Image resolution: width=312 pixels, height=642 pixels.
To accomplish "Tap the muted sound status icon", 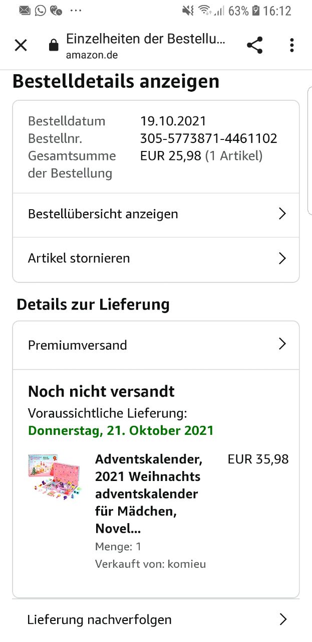I will coord(188,11).
